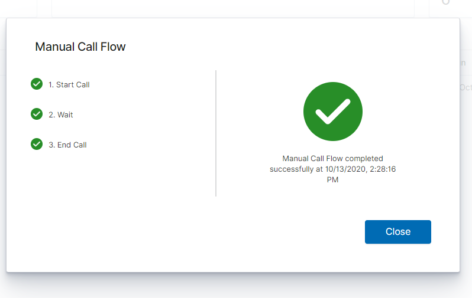Screen dimensions: 472x298
Task: Click the vertical divider between steps and result
Action: [216, 133]
